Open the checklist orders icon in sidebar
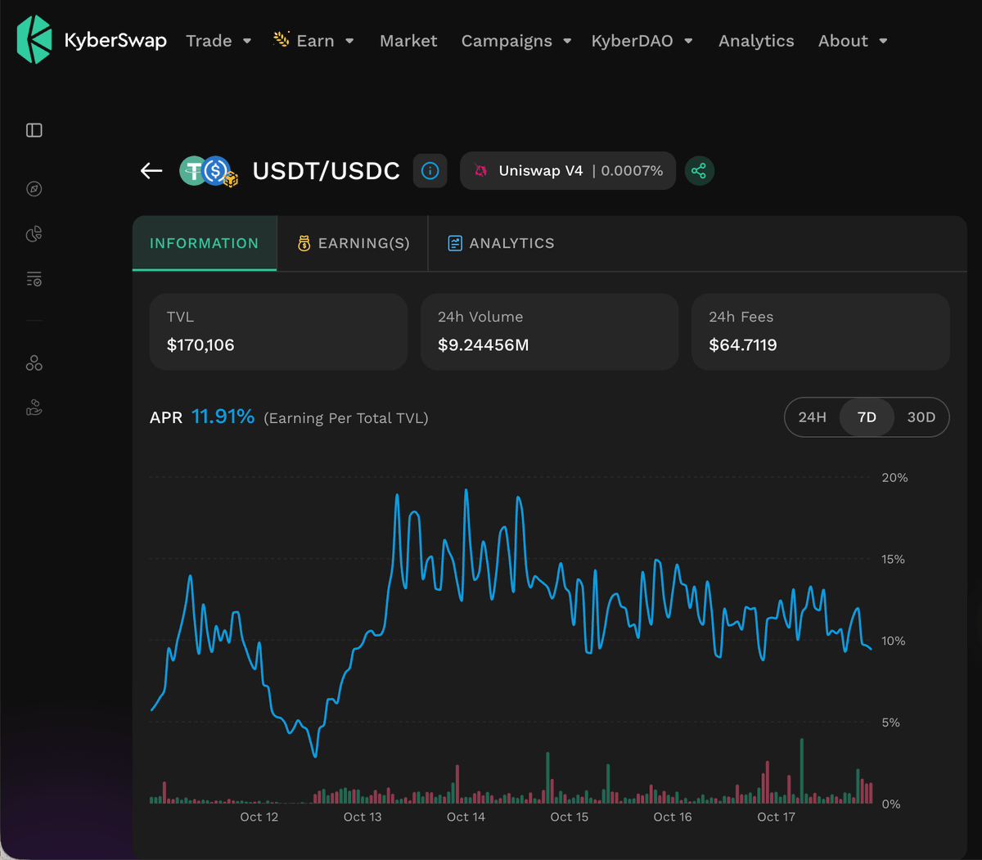Screen dimensions: 982x860 34,279
